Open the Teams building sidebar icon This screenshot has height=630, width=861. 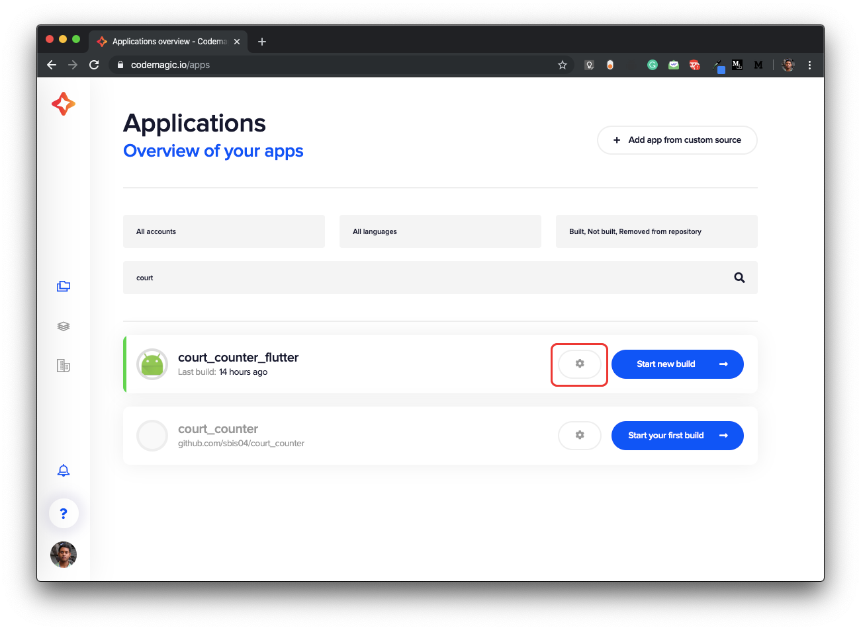64,366
